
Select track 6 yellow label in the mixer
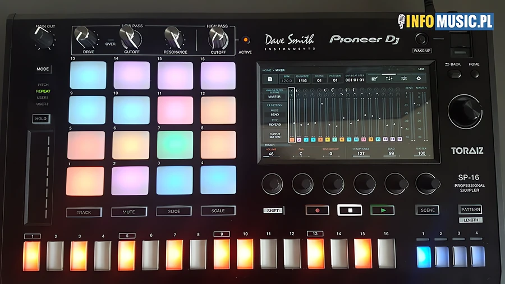point(328,140)
